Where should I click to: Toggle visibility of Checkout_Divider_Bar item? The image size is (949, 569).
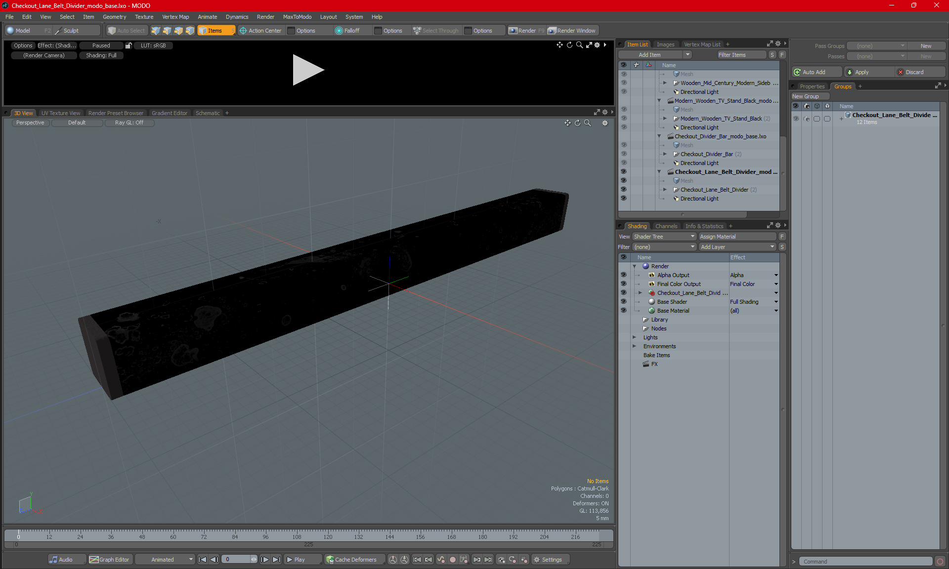pos(623,154)
